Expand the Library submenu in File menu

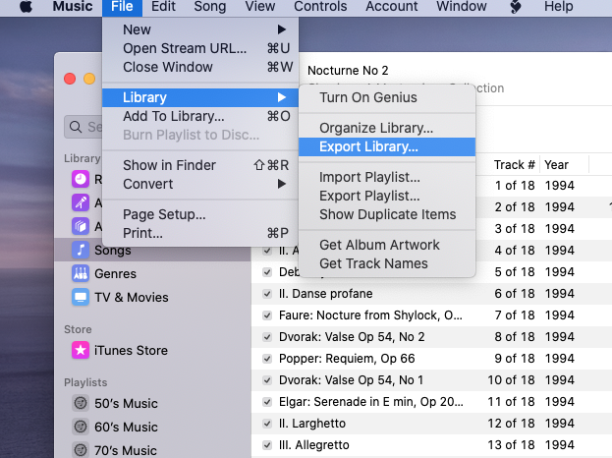[200, 97]
